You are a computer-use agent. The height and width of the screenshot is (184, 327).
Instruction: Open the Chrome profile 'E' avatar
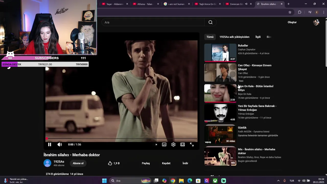click(317, 12)
